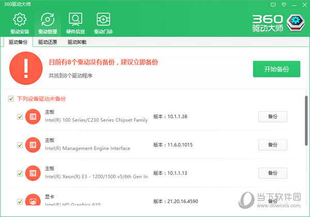
Task: Click the text 版本：21.20.16.4590
Action: (x=176, y=202)
